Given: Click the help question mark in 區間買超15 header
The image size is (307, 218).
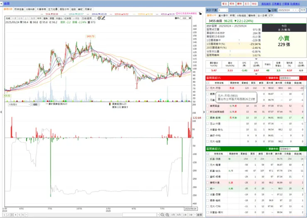Looking at the screenshot, I should pyautogui.click(x=266, y=78).
